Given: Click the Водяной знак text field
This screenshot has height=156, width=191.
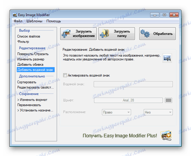Looking at the screenshot, I should point(133,84).
